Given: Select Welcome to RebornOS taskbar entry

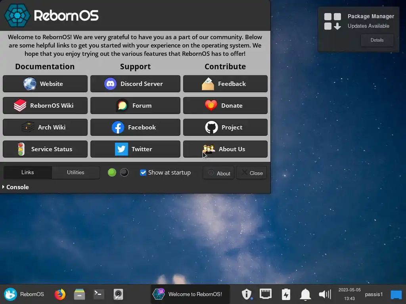Looking at the screenshot, I should pyautogui.click(x=190, y=294).
